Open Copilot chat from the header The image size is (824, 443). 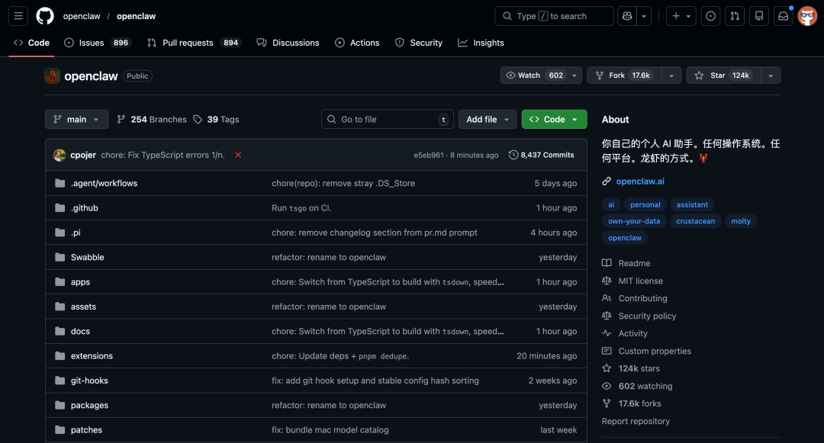click(x=626, y=15)
